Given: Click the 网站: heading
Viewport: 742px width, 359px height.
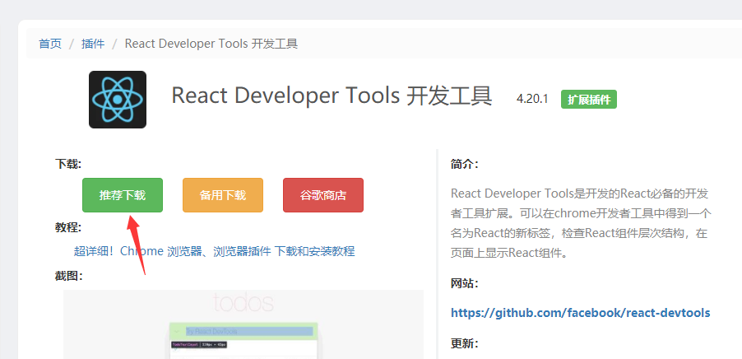Looking at the screenshot, I should coord(464,283).
